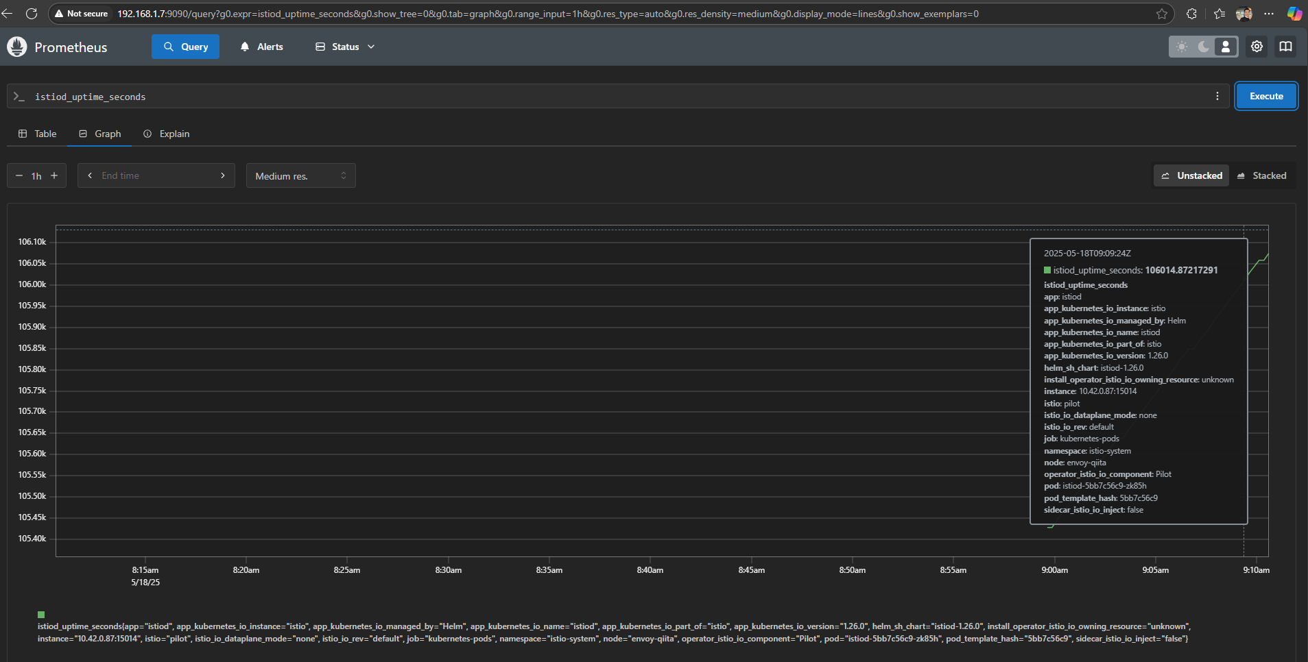Click the browser address bar URL
The image size is (1308, 662).
[x=548, y=14]
